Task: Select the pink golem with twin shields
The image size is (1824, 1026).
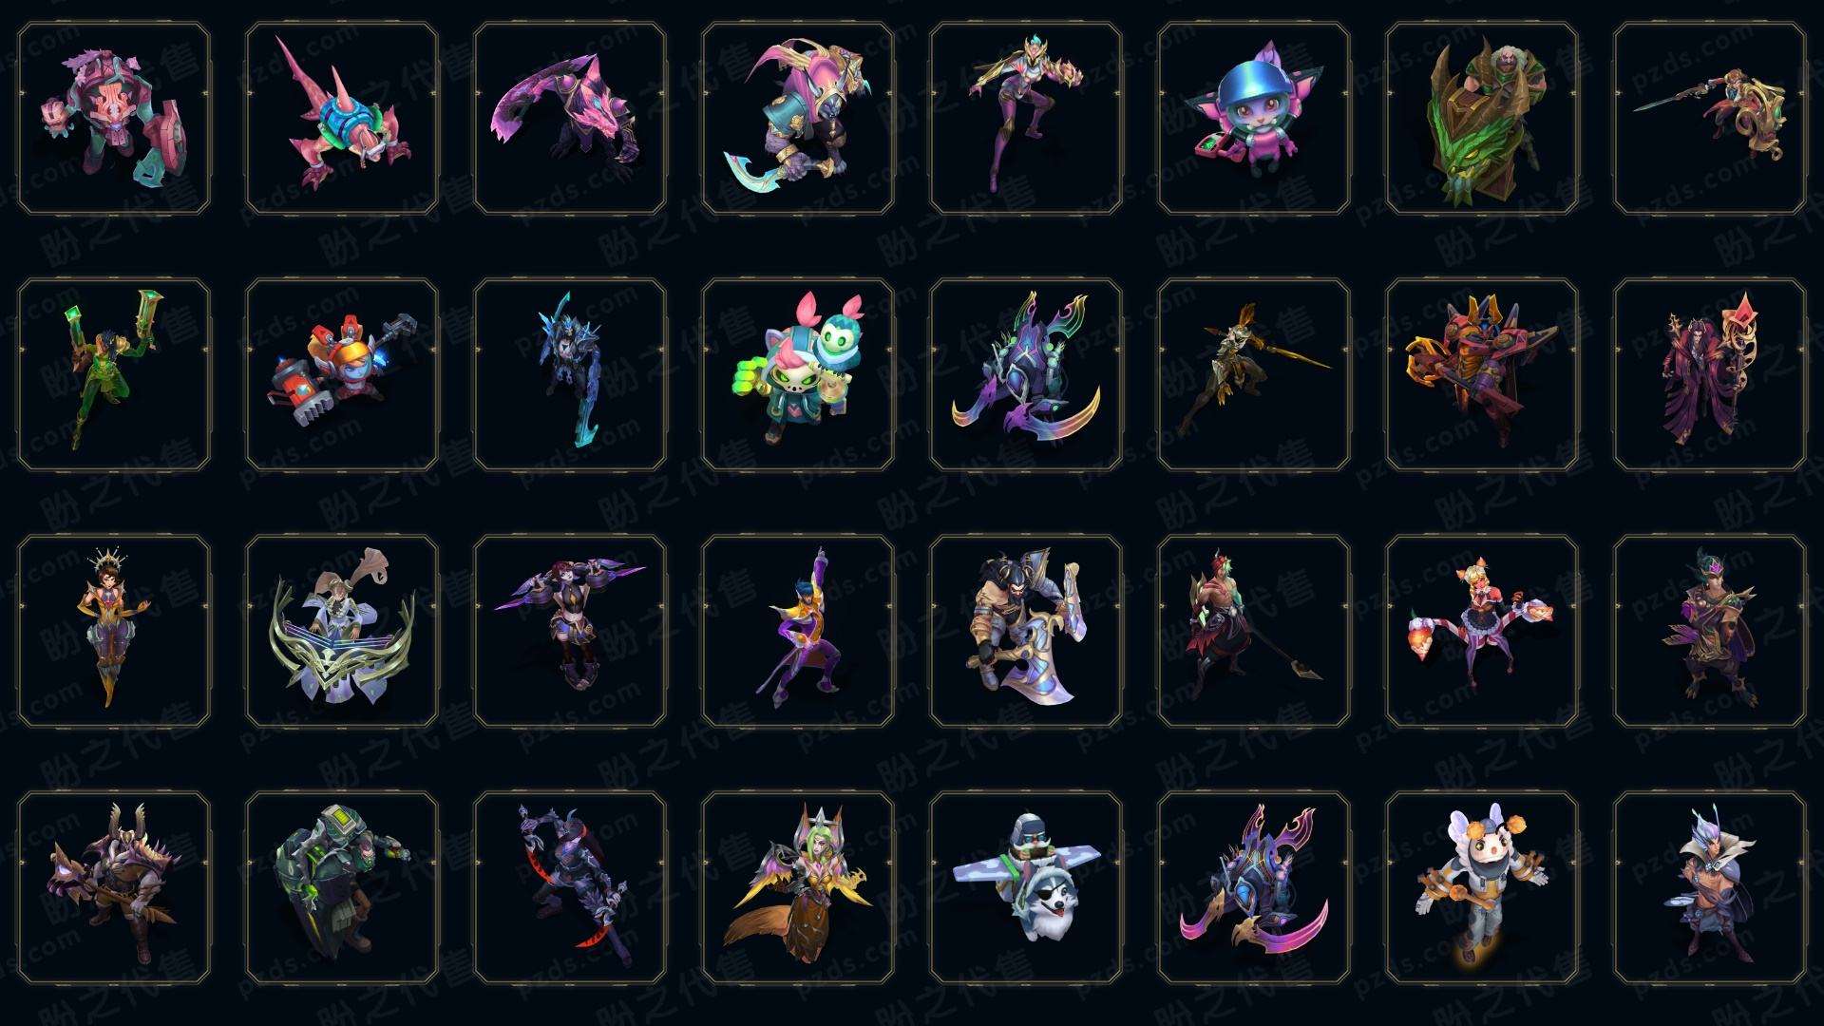Action: tap(114, 118)
